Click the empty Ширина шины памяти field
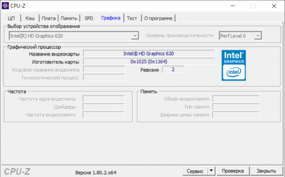This screenshot has width=285, height=177. [x=236, y=115]
